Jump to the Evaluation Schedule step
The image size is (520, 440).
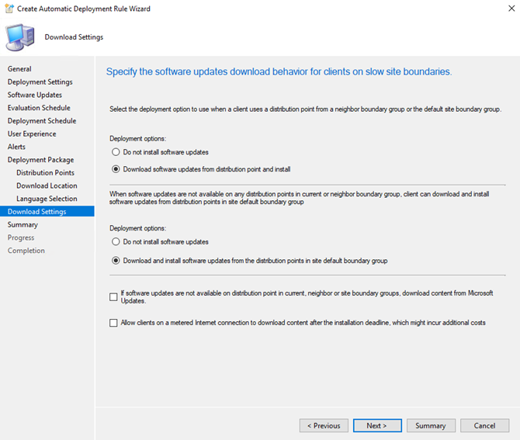(x=39, y=108)
